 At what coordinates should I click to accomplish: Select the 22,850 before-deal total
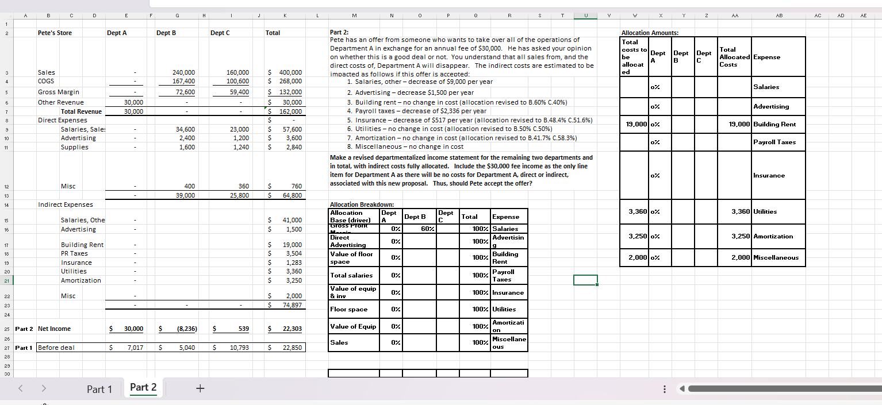[x=292, y=348]
